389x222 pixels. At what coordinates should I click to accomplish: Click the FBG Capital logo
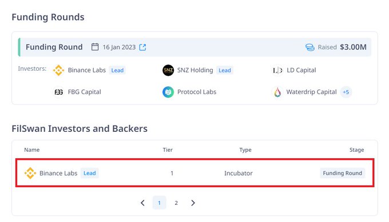tap(59, 92)
